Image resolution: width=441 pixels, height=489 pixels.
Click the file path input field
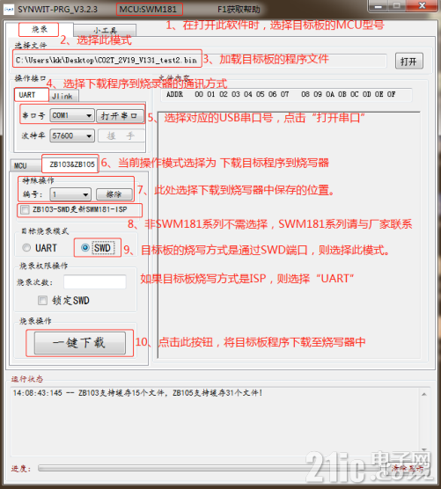200,60
